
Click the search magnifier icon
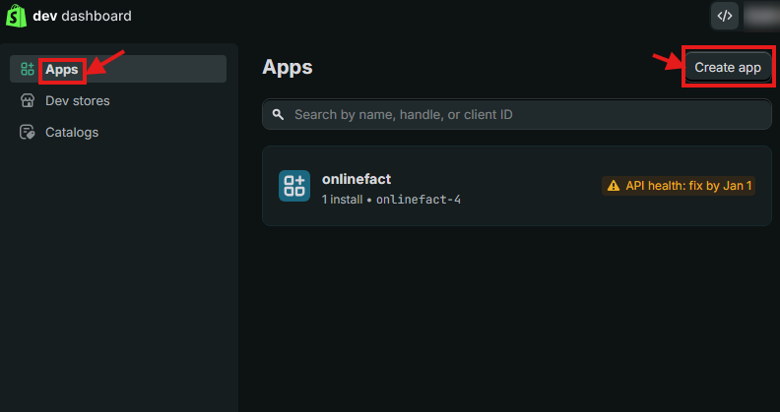(x=278, y=115)
